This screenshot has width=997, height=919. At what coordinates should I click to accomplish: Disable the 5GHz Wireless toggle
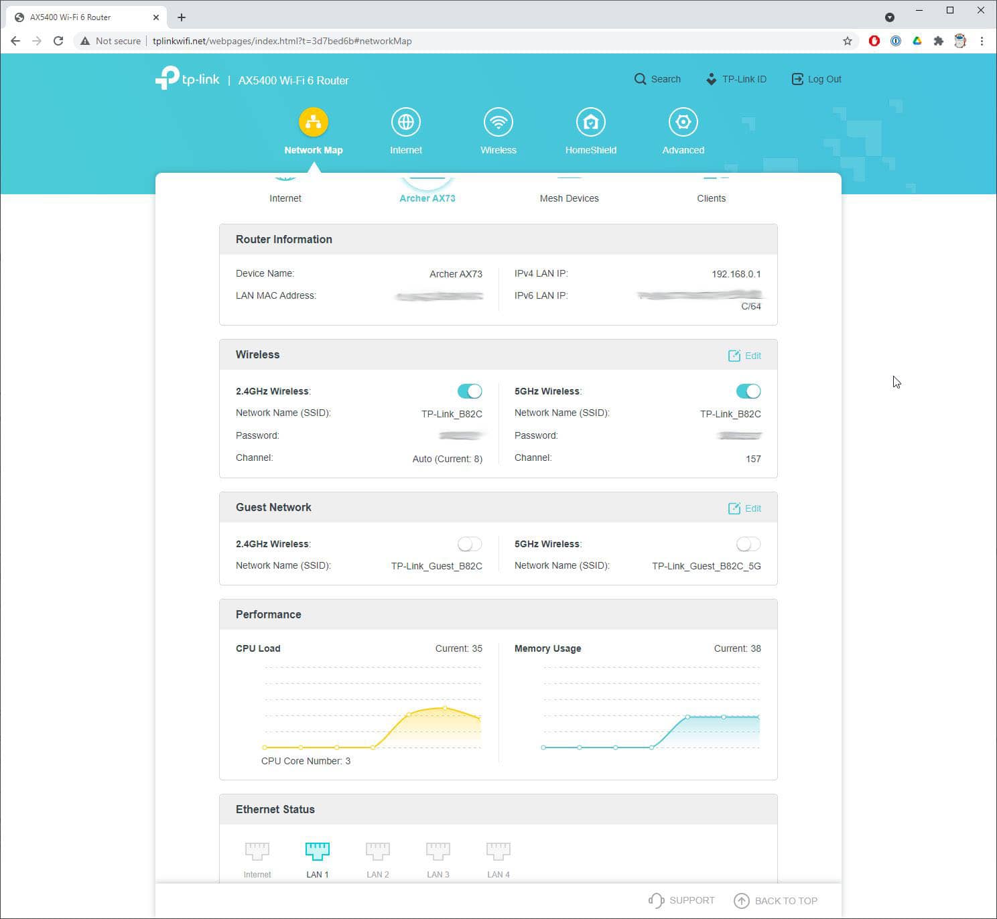748,391
